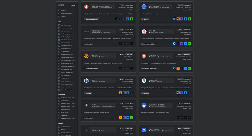Click yellow badge on redis card
Image resolution: width=252 pixels, height=136 pixels.
[120, 93]
